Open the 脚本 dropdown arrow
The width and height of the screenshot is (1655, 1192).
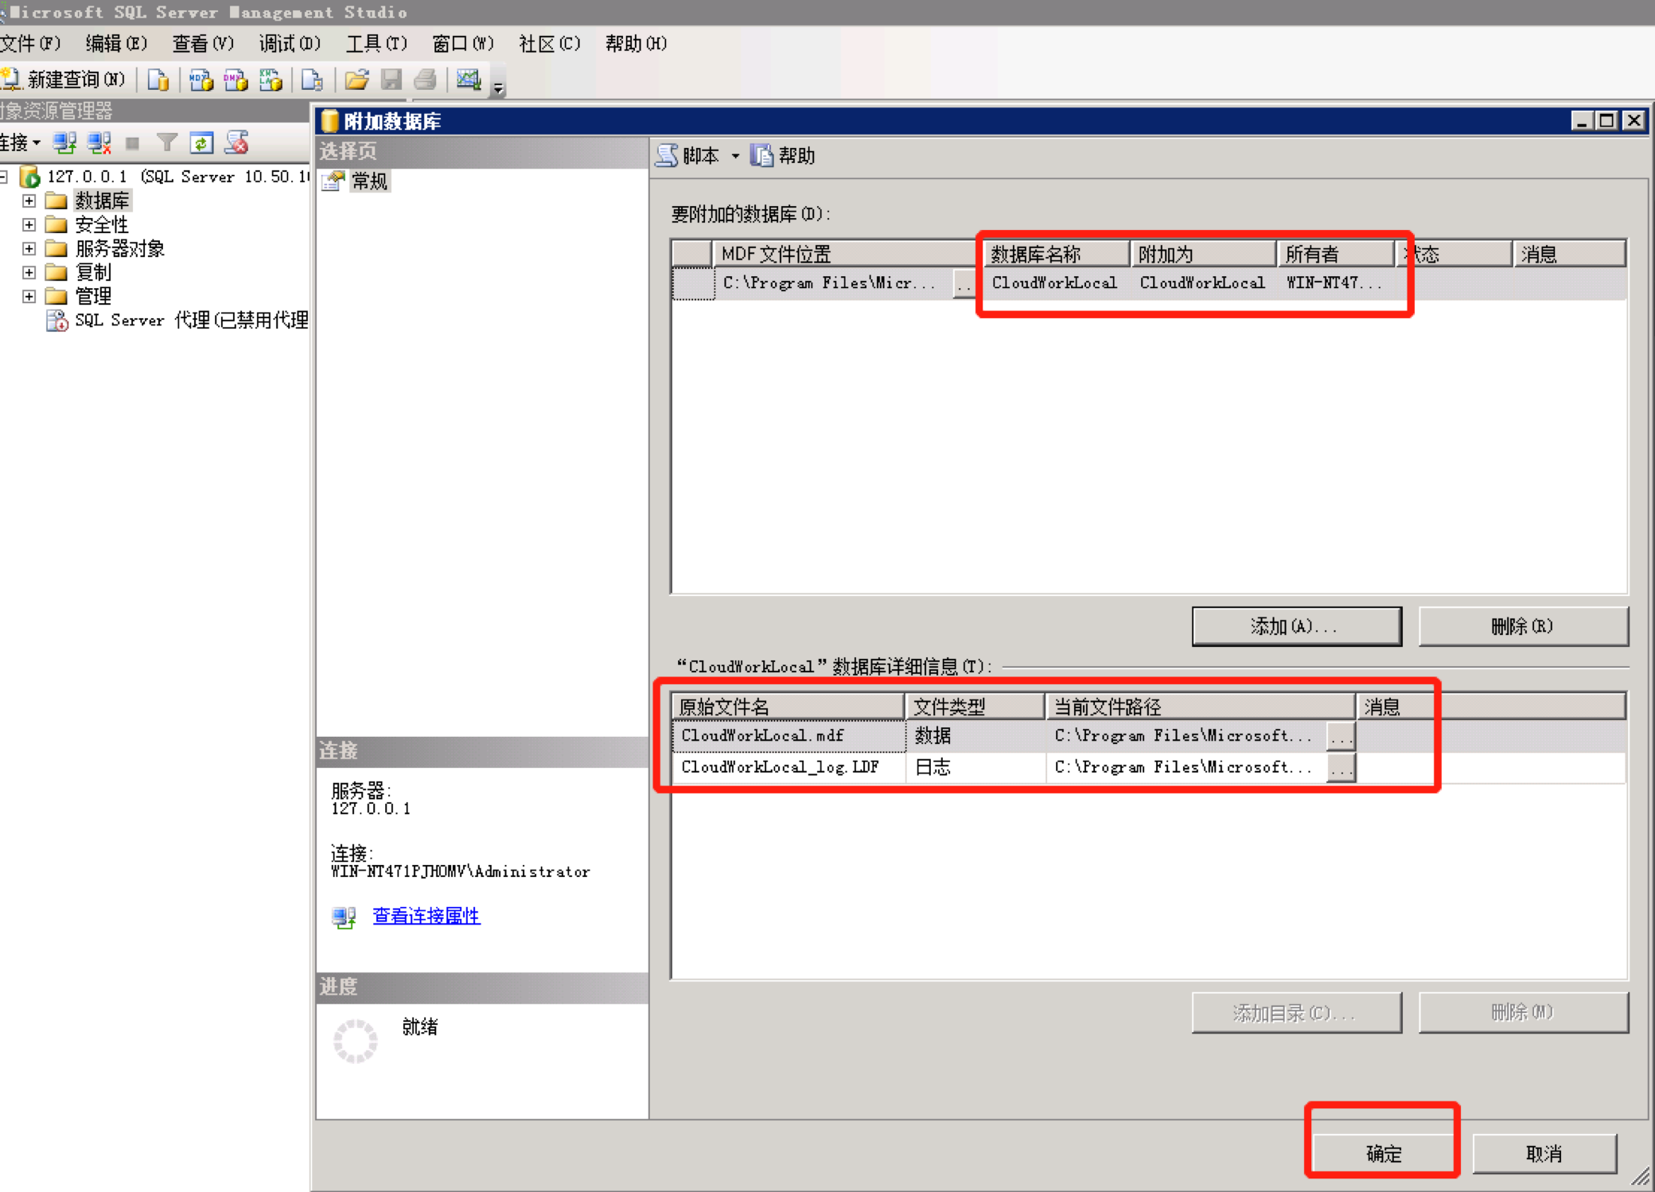(735, 156)
